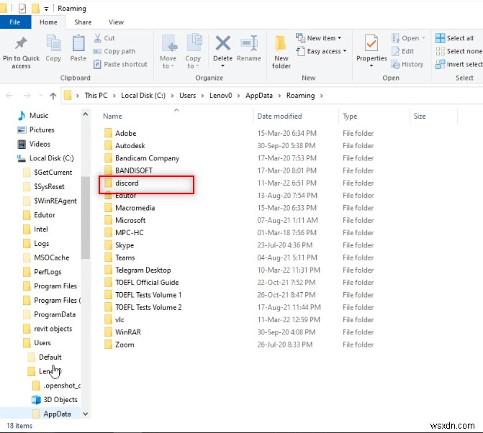Click This PC in the address bar
The width and height of the screenshot is (483, 433).
[x=96, y=96]
